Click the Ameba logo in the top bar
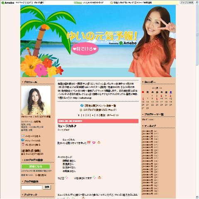199x199 pixels. point(7,2)
